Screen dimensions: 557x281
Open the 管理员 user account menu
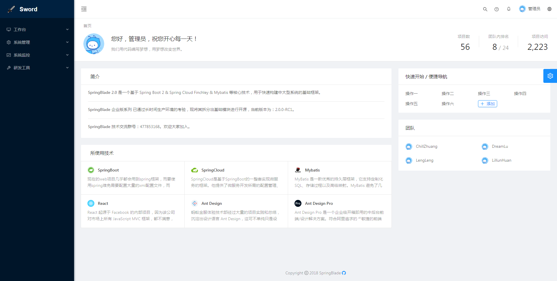coord(530,9)
